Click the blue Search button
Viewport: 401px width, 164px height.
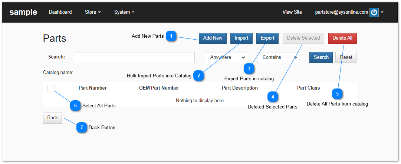(x=321, y=57)
